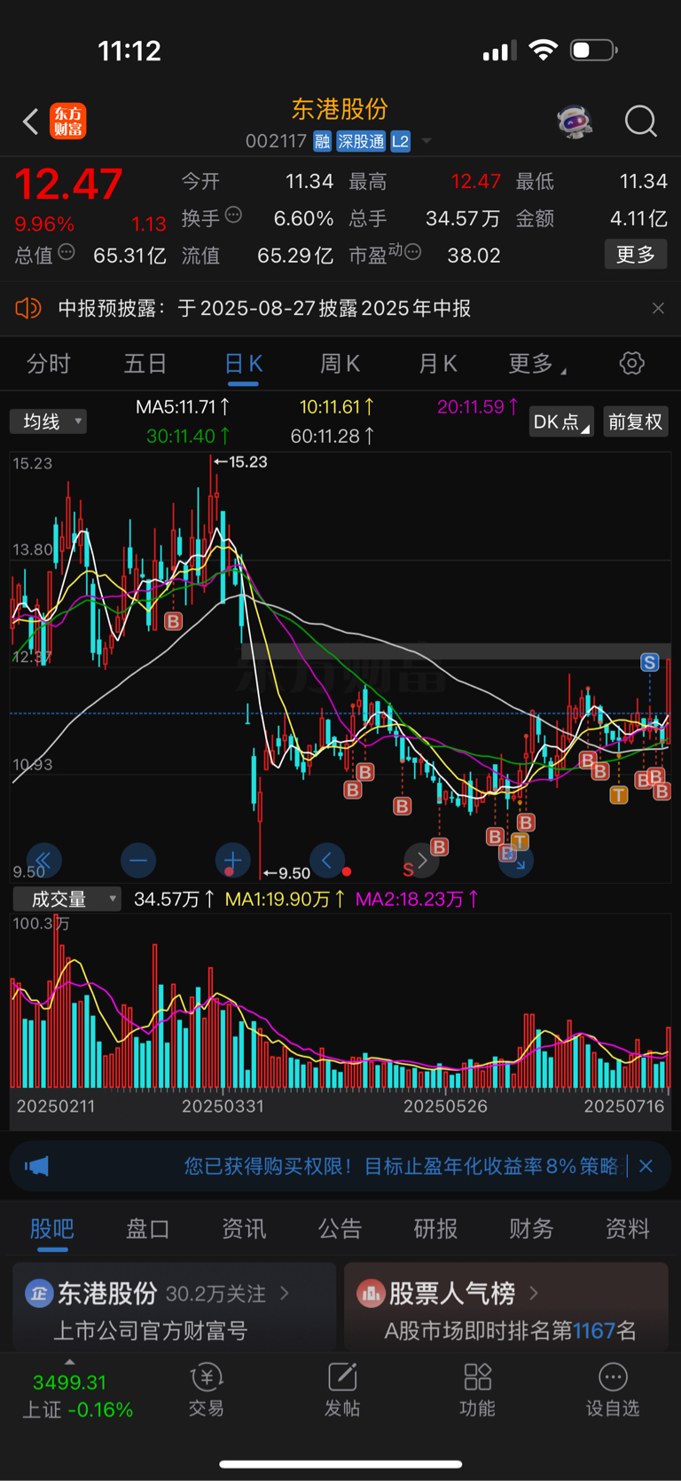Switch to 周K chart tab
The height and width of the screenshot is (1481, 681).
pyautogui.click(x=340, y=364)
